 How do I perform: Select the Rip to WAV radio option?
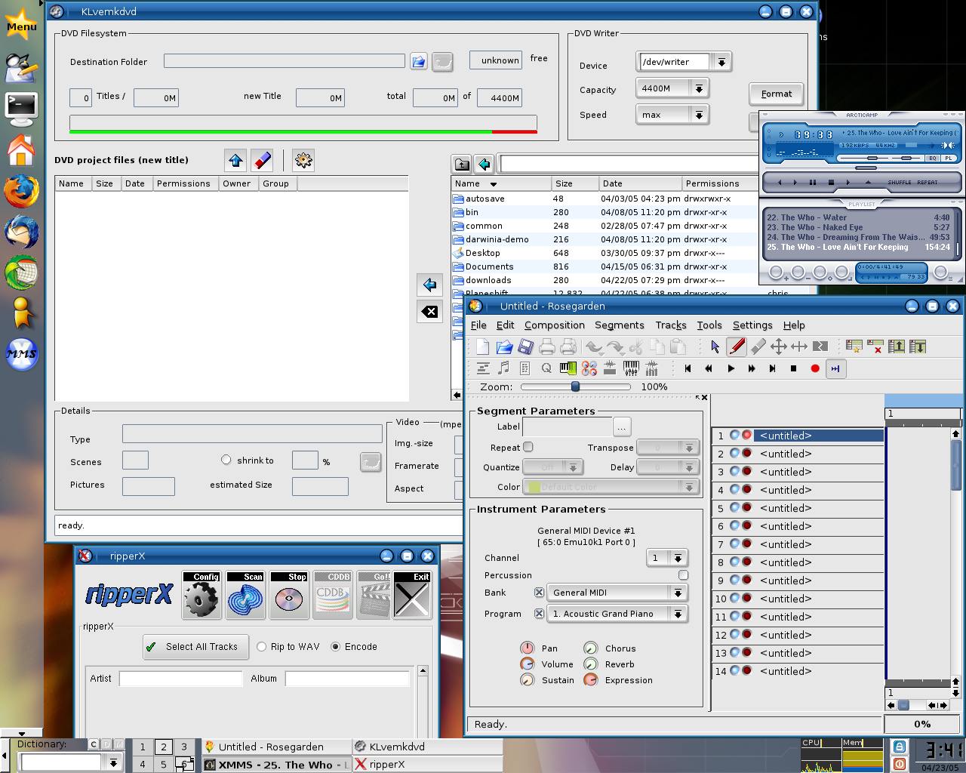[262, 647]
